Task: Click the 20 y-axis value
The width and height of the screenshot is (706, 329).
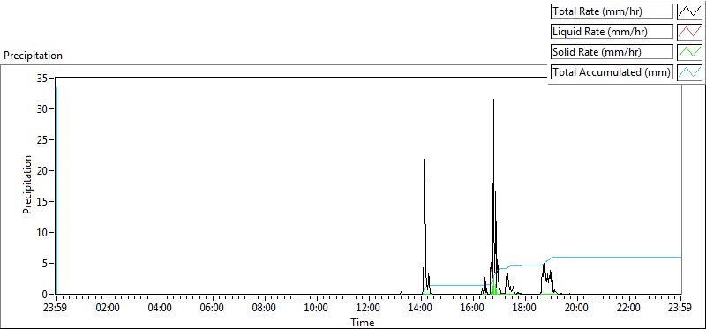Action: tap(42, 170)
